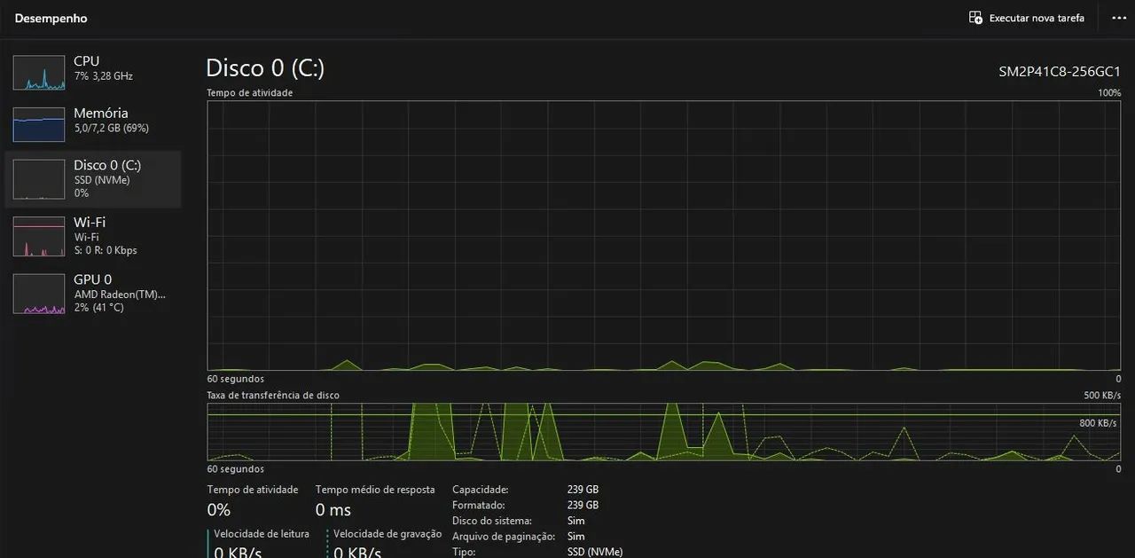Viewport: 1135px width, 558px height.
Task: Click the Disco 0 mini graph thumbnail
Action: coord(39,179)
